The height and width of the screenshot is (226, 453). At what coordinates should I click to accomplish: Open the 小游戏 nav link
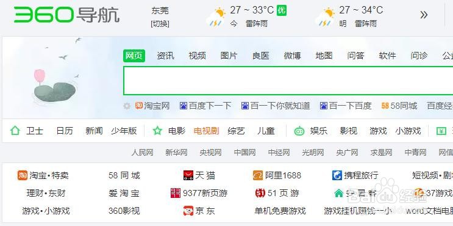[408, 131]
